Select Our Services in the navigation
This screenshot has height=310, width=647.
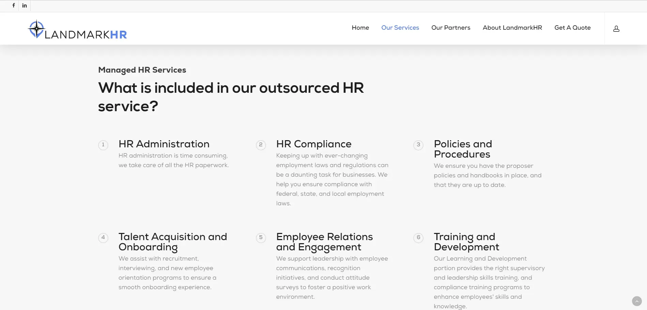point(400,28)
